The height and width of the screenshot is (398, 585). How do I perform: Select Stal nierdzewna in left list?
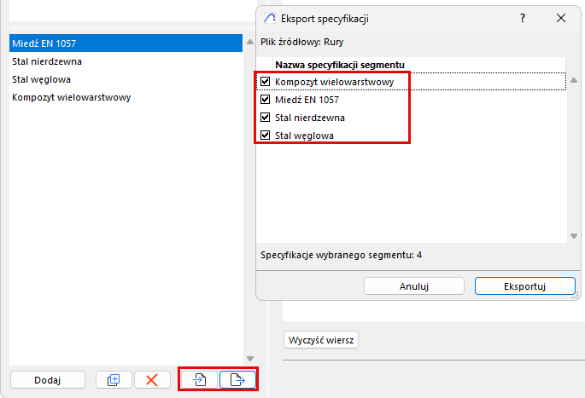[x=126, y=61]
